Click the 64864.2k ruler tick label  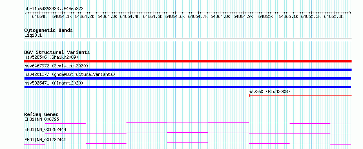(85, 16)
